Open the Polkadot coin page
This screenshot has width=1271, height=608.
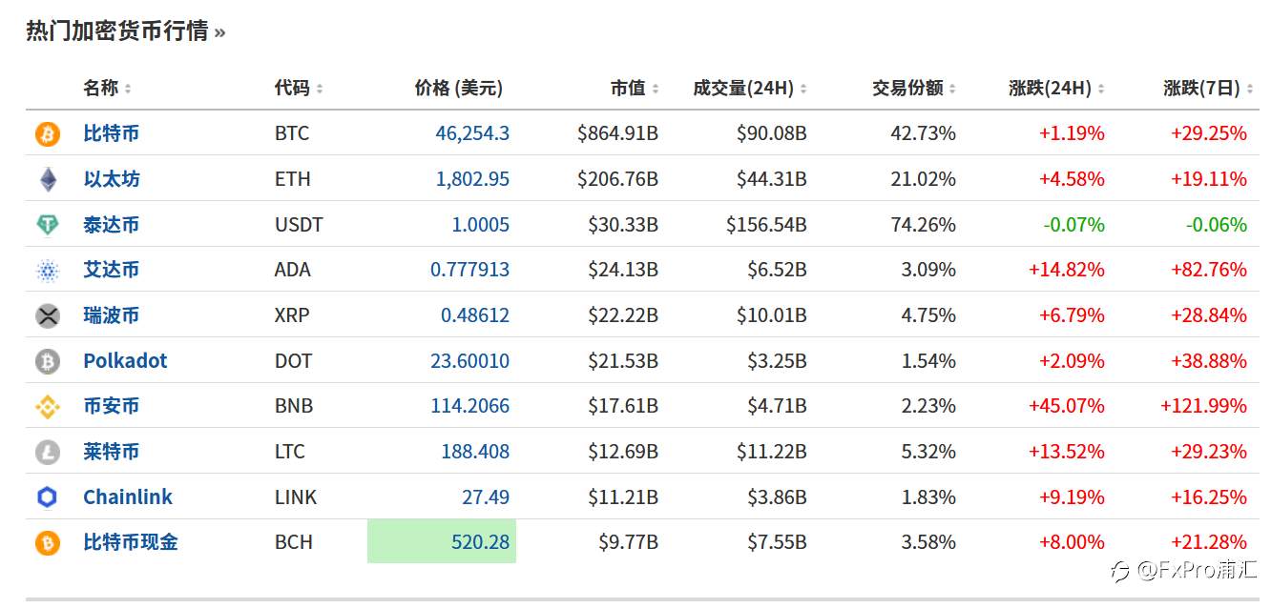tap(125, 361)
